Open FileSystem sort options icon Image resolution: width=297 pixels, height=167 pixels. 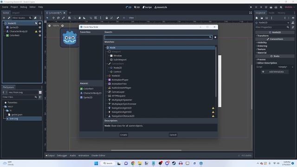(40, 97)
